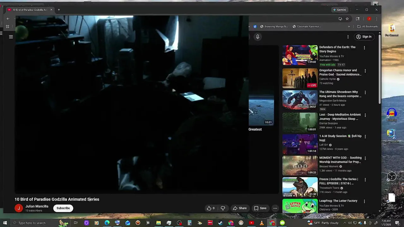Open the Gemini assistant in Chrome

click(340, 10)
